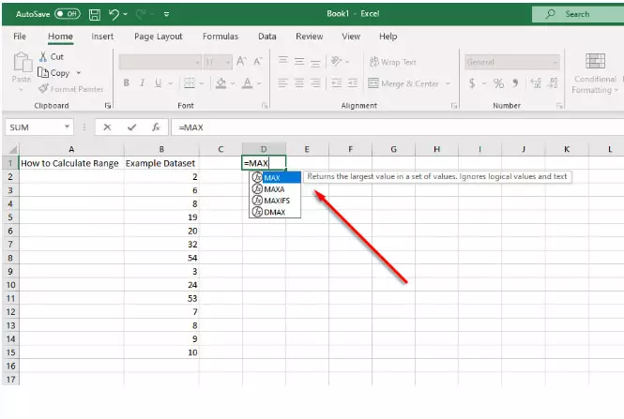Screen dimensions: 624x419
Task: Toggle Bold formatting
Action: (x=127, y=82)
